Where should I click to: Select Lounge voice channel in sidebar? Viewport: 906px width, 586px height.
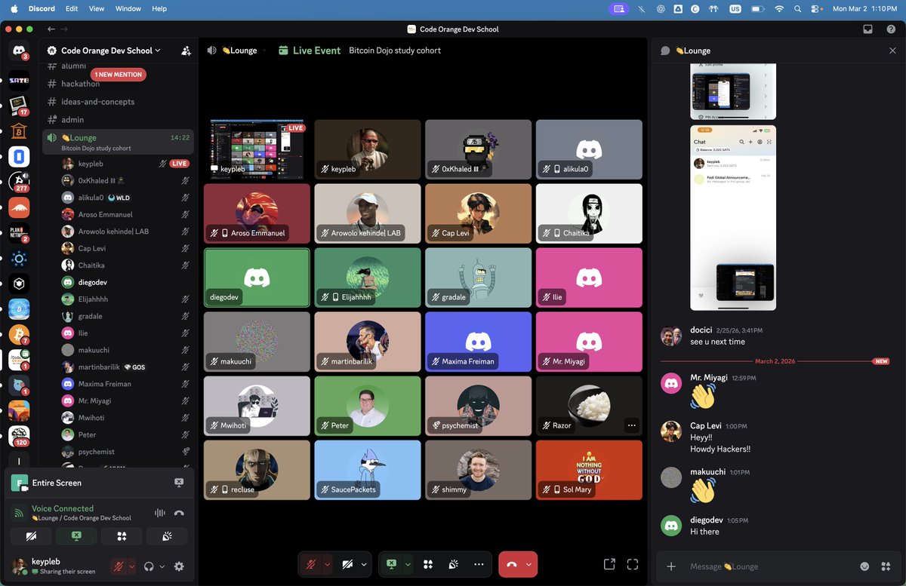pyautogui.click(x=118, y=142)
